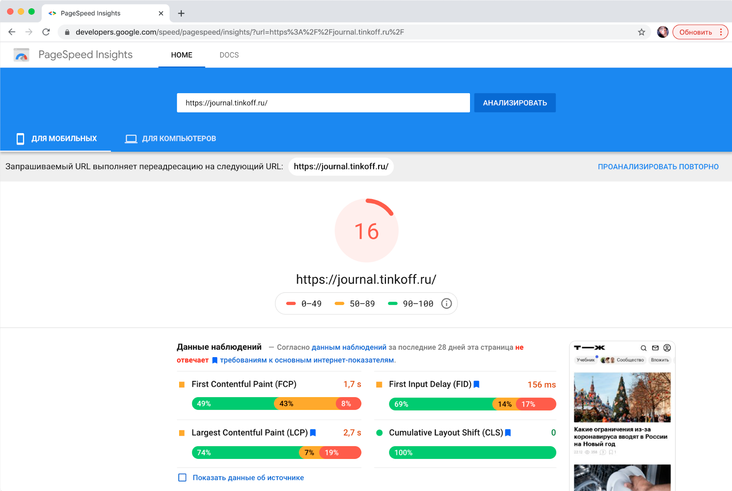Click the info icon in score legend
This screenshot has height=491, width=732.
[446, 303]
